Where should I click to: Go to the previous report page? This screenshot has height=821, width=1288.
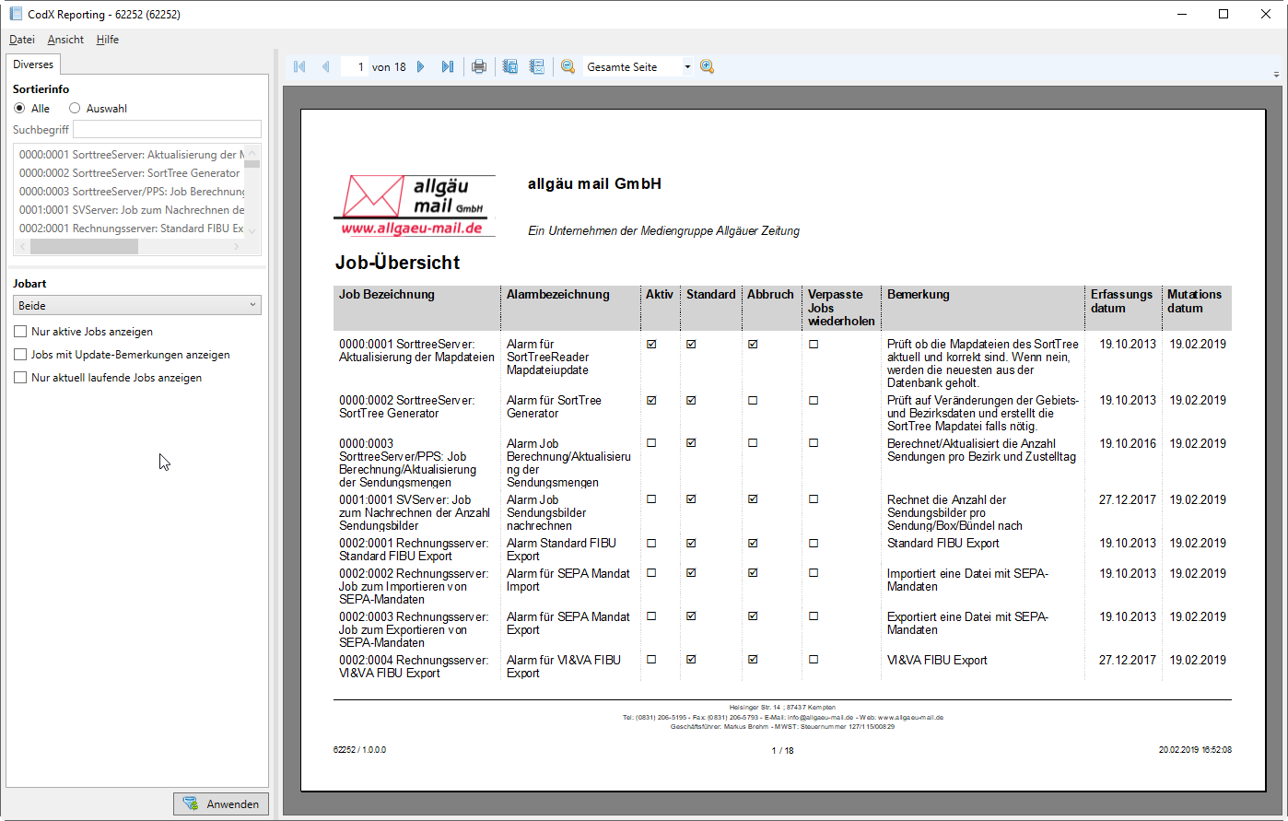coord(325,66)
